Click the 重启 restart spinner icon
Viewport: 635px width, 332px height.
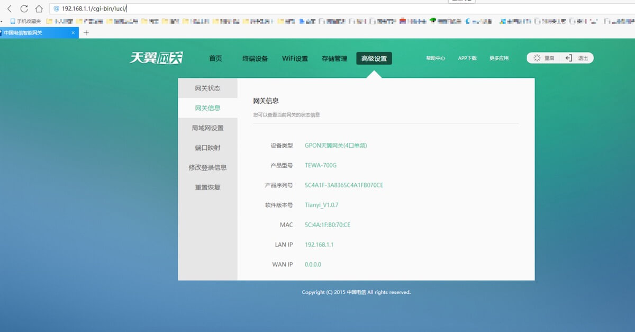537,58
